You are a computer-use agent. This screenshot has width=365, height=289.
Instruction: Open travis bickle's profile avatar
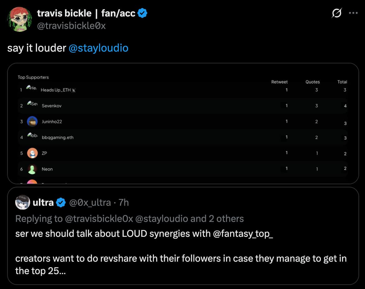20,19
